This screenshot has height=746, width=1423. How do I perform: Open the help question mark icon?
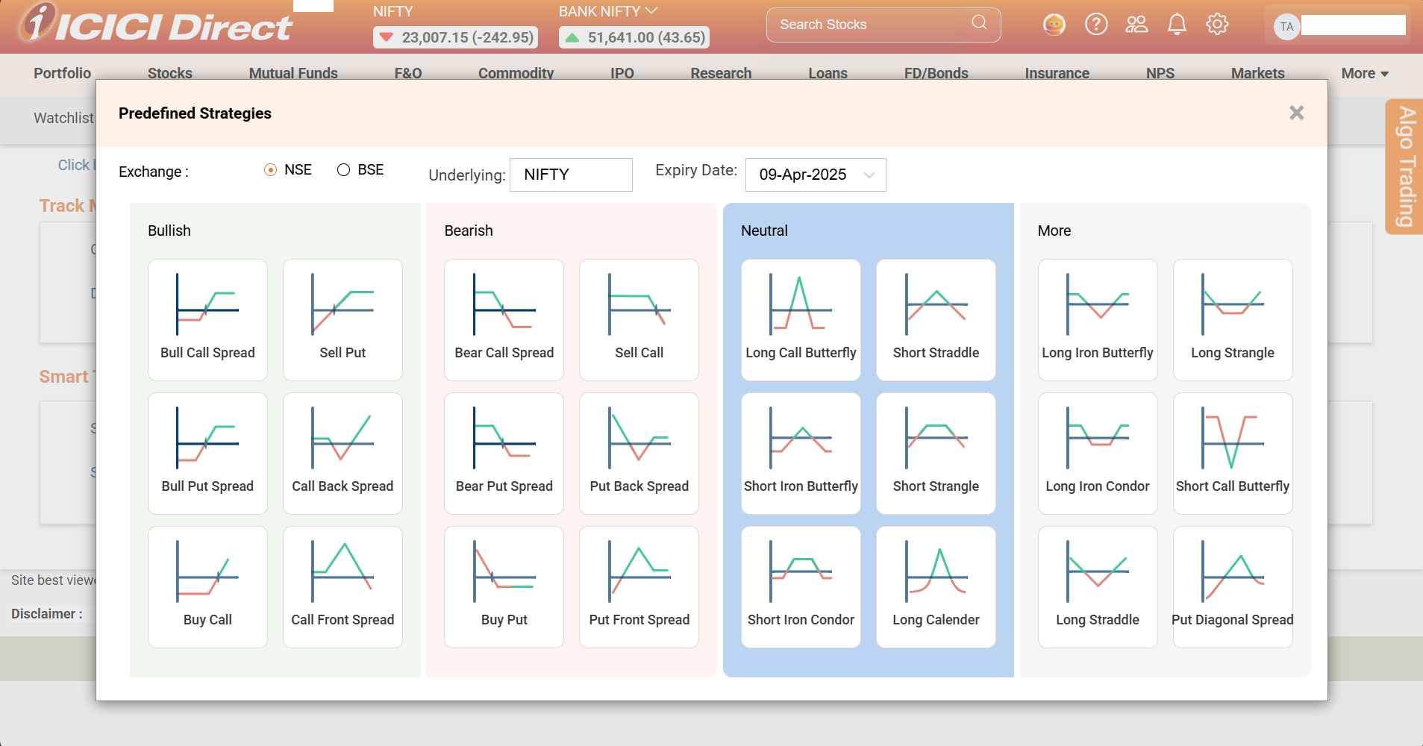pos(1095,25)
